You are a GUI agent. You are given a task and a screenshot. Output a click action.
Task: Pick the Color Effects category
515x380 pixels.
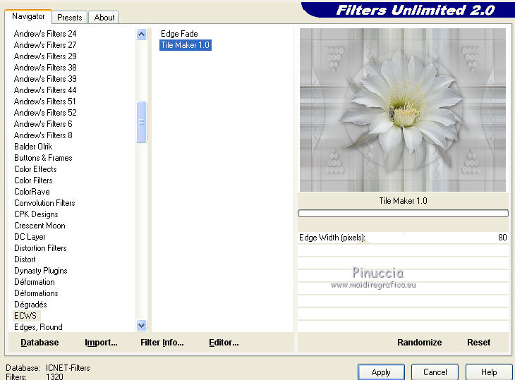tap(35, 169)
